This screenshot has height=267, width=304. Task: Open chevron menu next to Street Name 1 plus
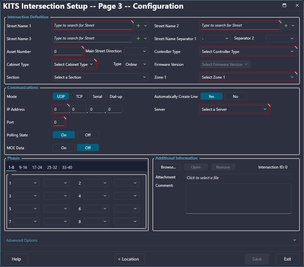click(x=145, y=26)
